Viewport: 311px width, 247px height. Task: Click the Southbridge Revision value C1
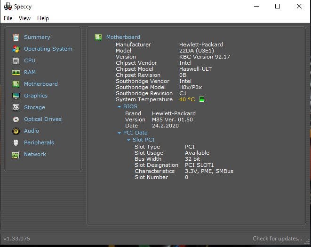pyautogui.click(x=183, y=93)
